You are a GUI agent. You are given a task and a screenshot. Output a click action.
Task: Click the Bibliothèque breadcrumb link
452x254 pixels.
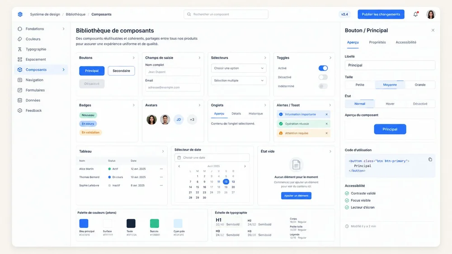coord(75,14)
